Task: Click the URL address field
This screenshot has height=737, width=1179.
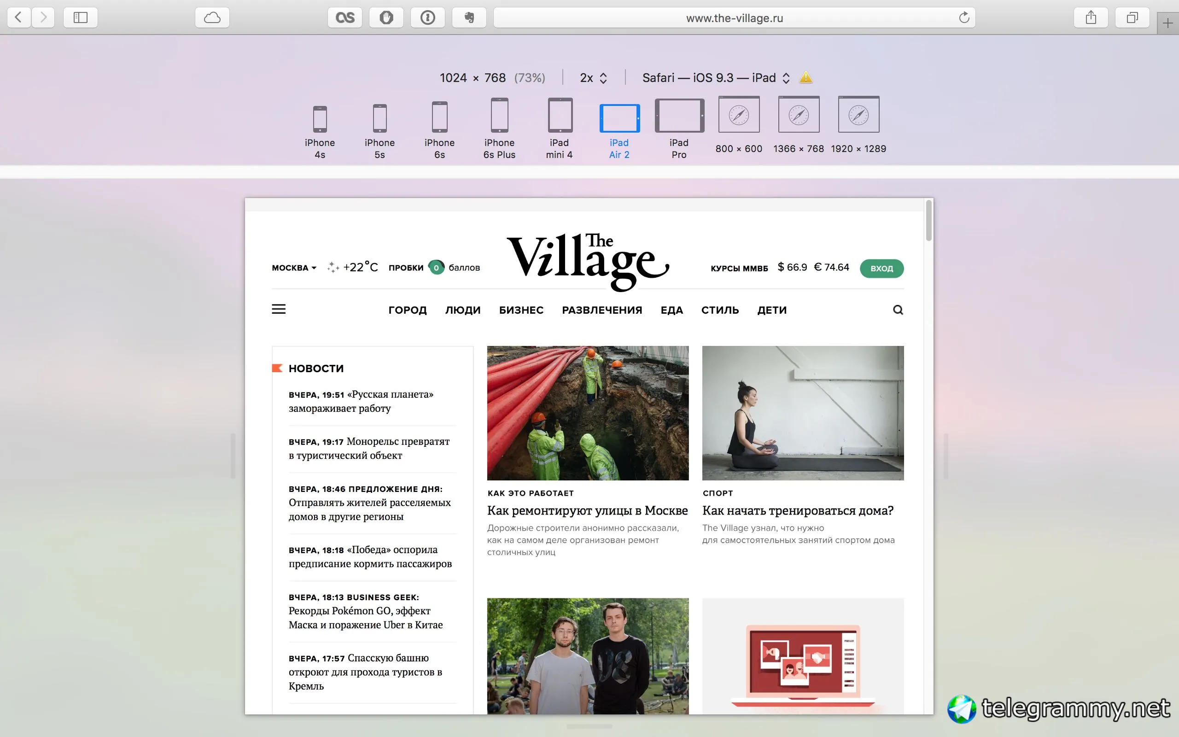Action: (734, 18)
